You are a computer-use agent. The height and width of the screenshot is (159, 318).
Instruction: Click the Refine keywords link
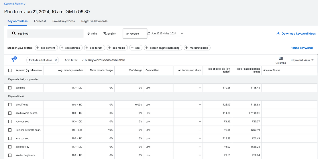click(x=302, y=48)
